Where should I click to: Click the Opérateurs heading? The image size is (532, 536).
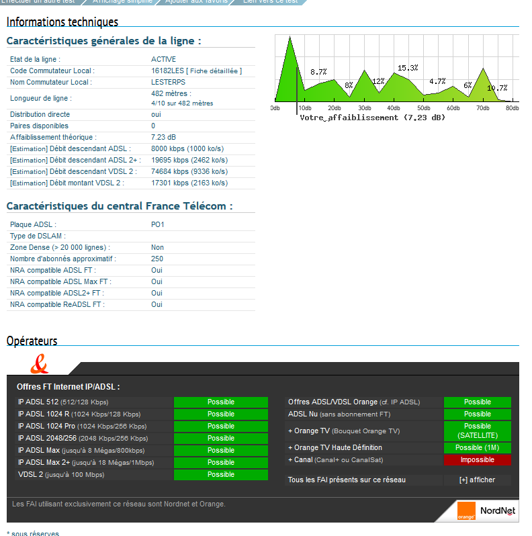(x=32, y=341)
